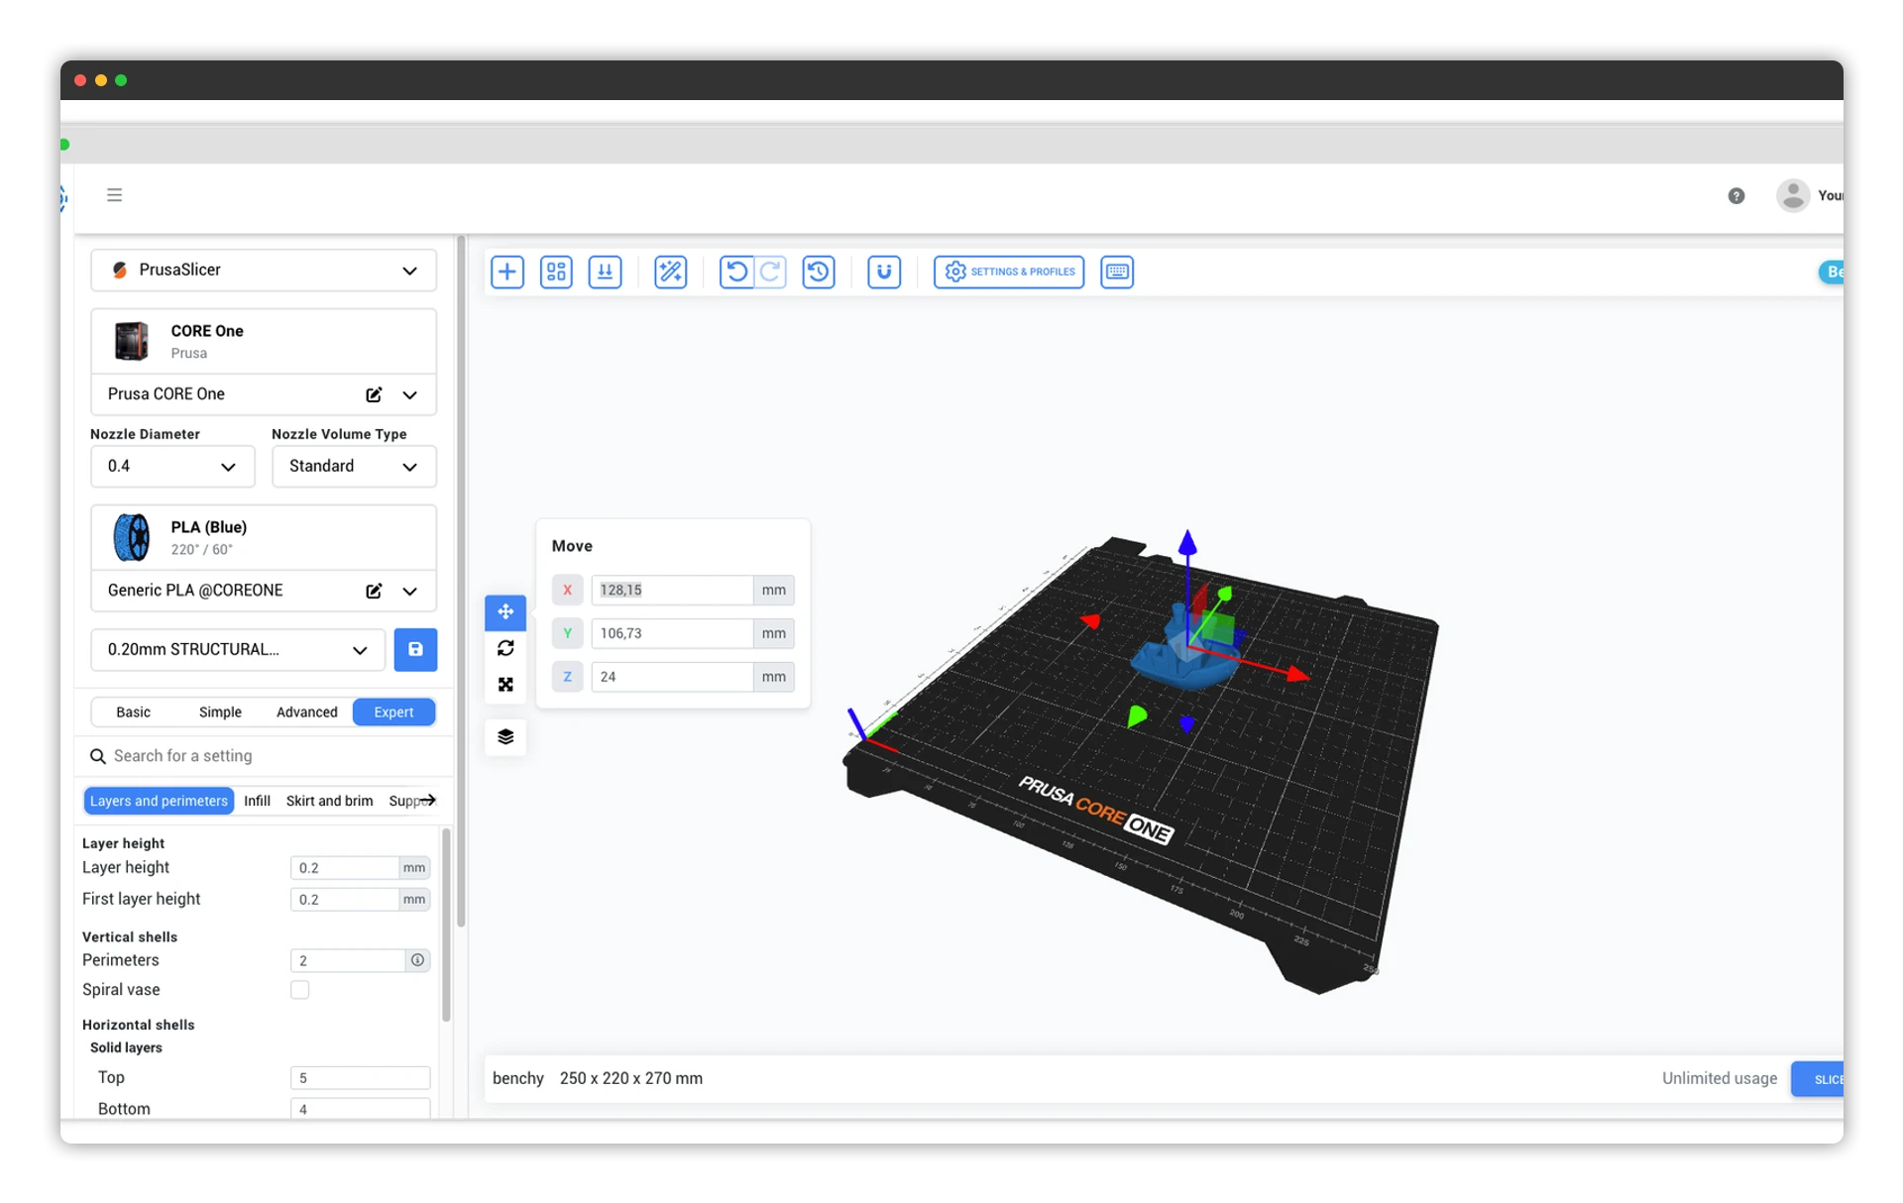Undo the last action
1903x1203 pixels.
tap(736, 272)
